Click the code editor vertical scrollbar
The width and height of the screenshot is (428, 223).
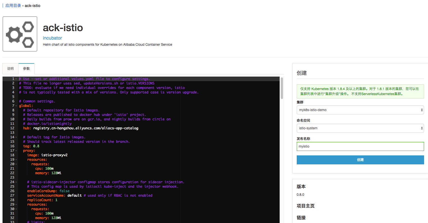282,88
